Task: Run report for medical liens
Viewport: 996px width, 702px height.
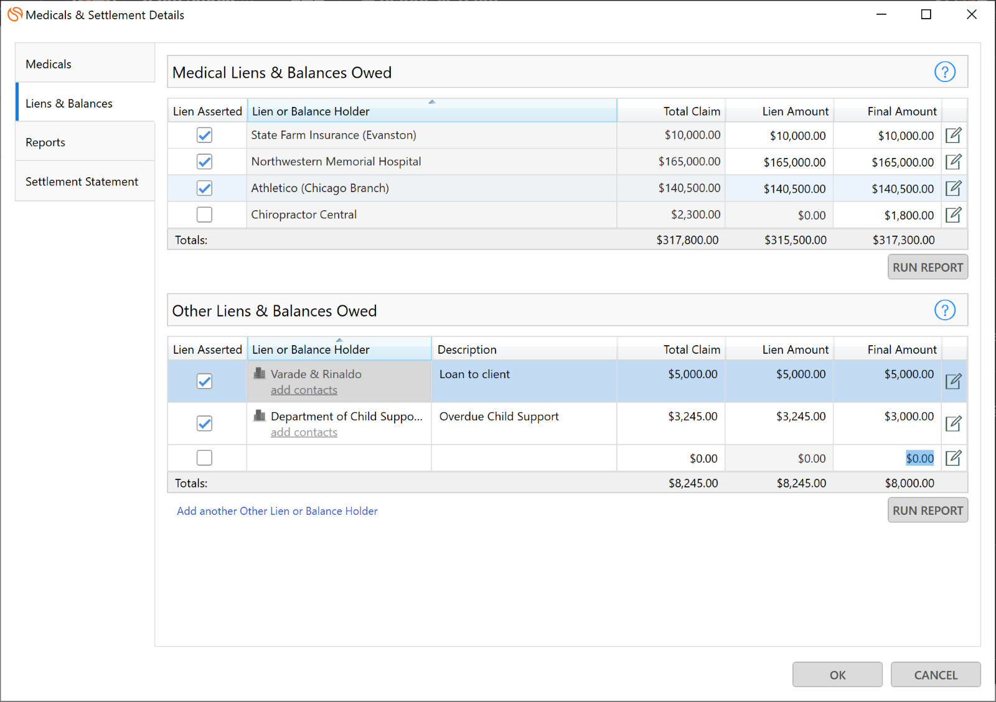Action: [x=928, y=267]
